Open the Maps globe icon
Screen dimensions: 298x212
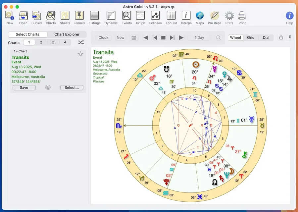tap(200, 16)
